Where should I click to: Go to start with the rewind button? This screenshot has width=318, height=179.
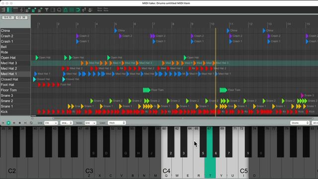3,123
